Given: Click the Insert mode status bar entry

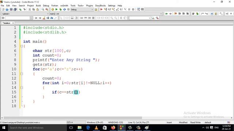Looking at the screenshot, I should pyautogui.click(x=169, y=122).
